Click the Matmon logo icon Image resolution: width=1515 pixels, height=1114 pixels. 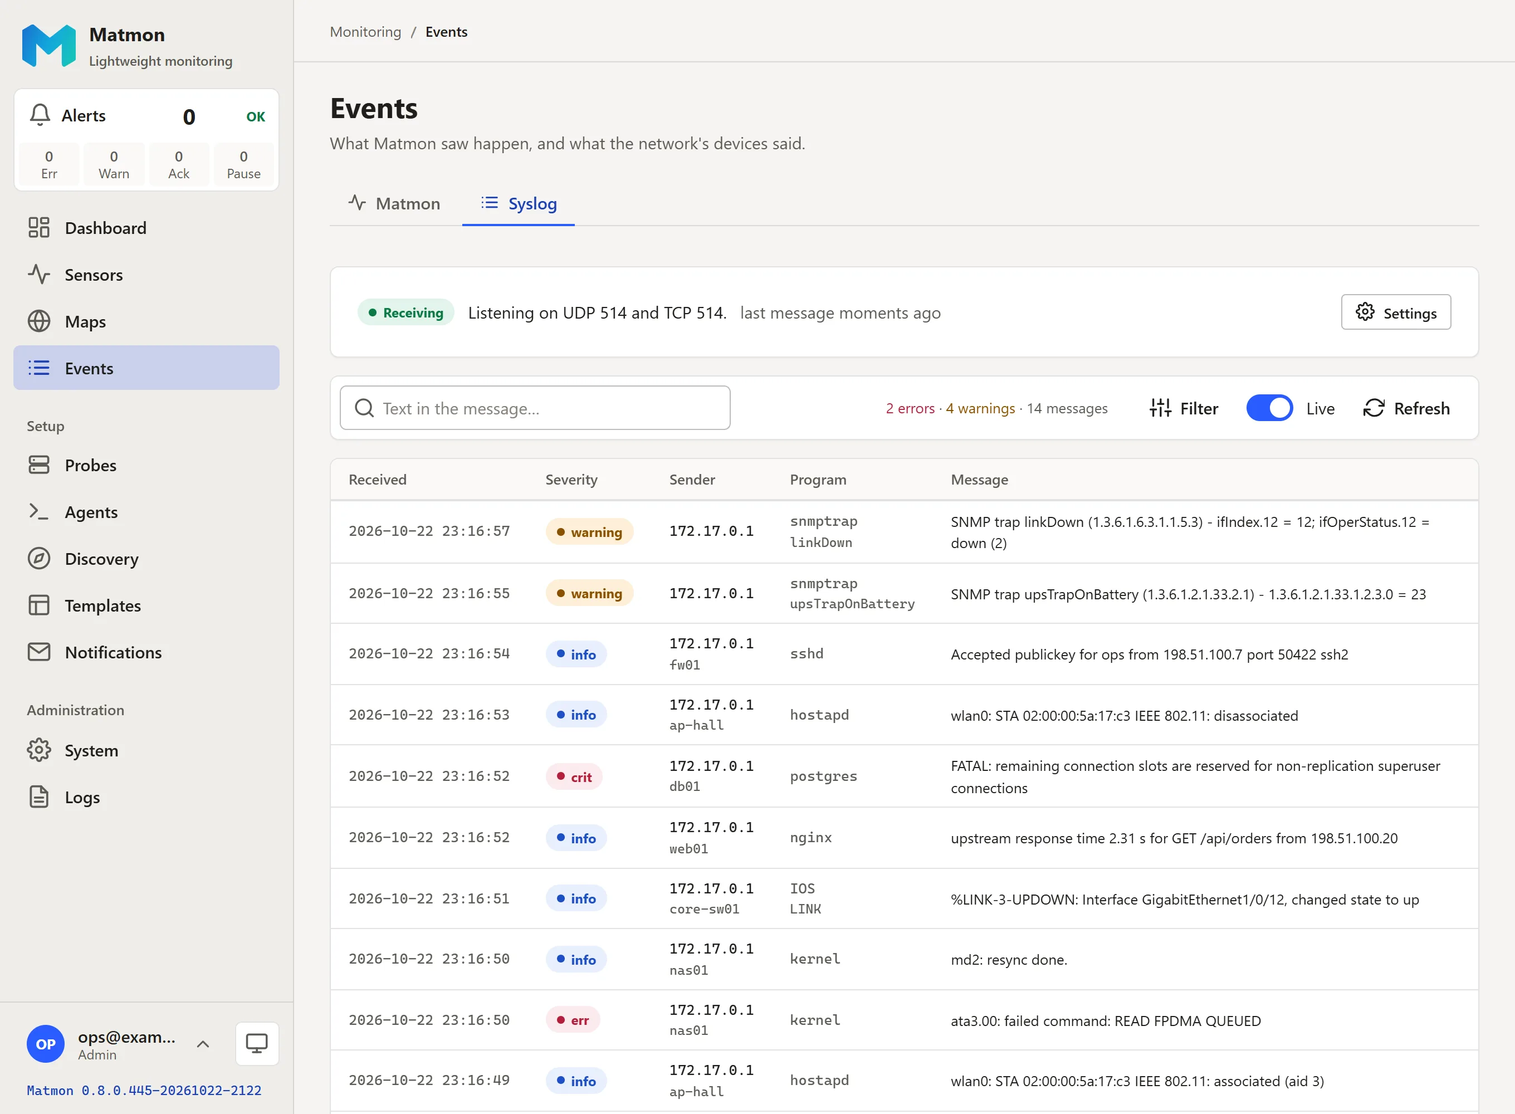pos(48,46)
